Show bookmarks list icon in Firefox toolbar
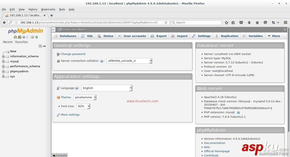Screen dimensions: 290x157 pyautogui.click(x=233, y=23)
